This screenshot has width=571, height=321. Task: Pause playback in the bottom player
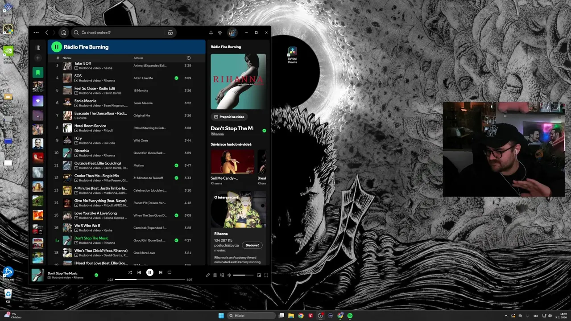coord(150,272)
